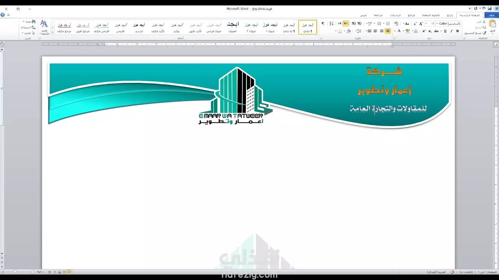This screenshot has height=280, width=499.
Task: Switch to the Insert (إدراج) tab
Action: click(x=450, y=15)
